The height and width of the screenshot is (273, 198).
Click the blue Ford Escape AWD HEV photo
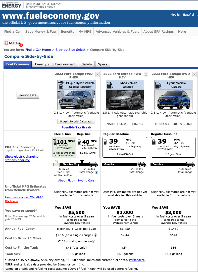173,100
